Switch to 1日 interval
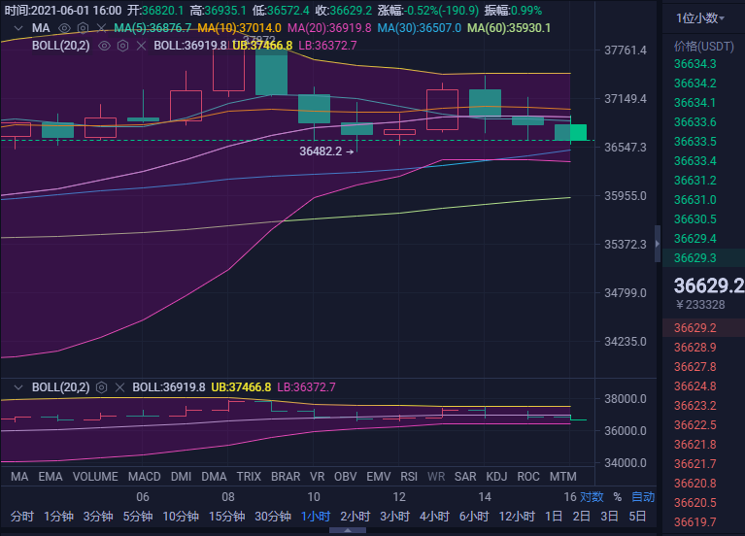The height and width of the screenshot is (536, 745). [554, 517]
